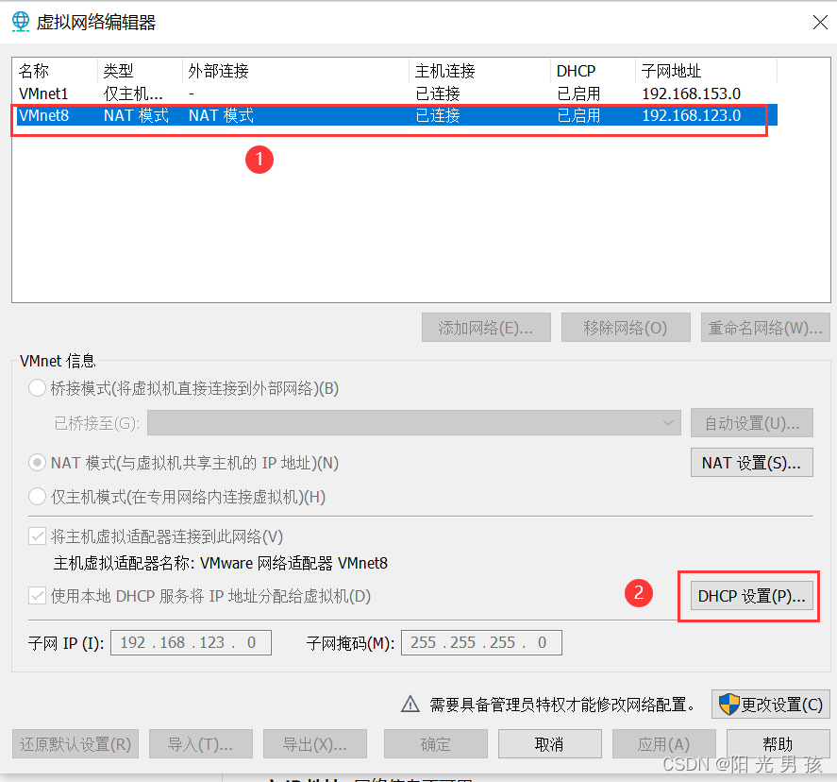Close the Virtual Network Editor window
This screenshot has width=837, height=782.
pyautogui.click(x=820, y=22)
